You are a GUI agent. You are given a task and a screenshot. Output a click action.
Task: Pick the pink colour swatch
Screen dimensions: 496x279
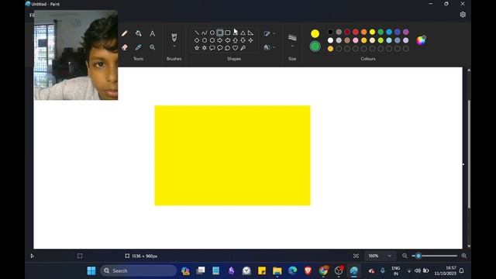pyautogui.click(x=356, y=40)
